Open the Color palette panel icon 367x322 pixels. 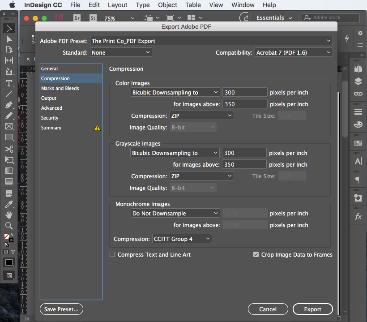[x=358, y=125]
